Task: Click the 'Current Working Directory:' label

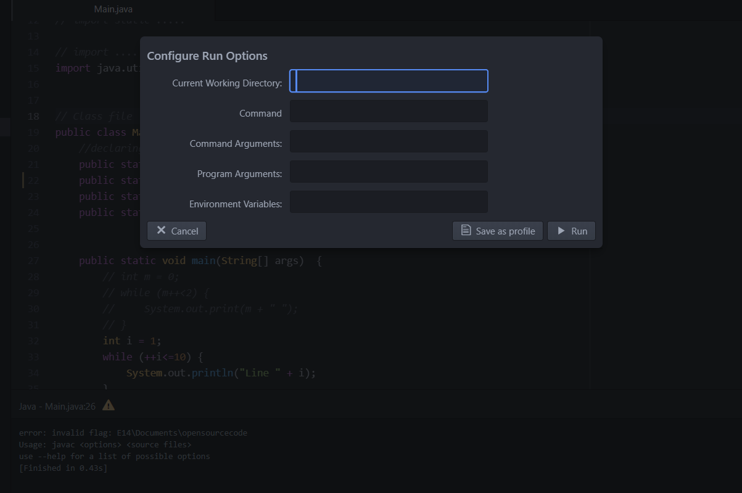Action: pos(227,83)
